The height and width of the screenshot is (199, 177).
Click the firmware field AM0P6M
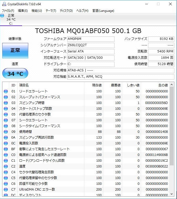pos(91,39)
